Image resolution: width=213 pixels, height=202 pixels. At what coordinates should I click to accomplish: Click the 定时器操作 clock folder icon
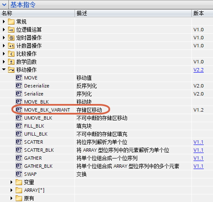click(x=11, y=38)
